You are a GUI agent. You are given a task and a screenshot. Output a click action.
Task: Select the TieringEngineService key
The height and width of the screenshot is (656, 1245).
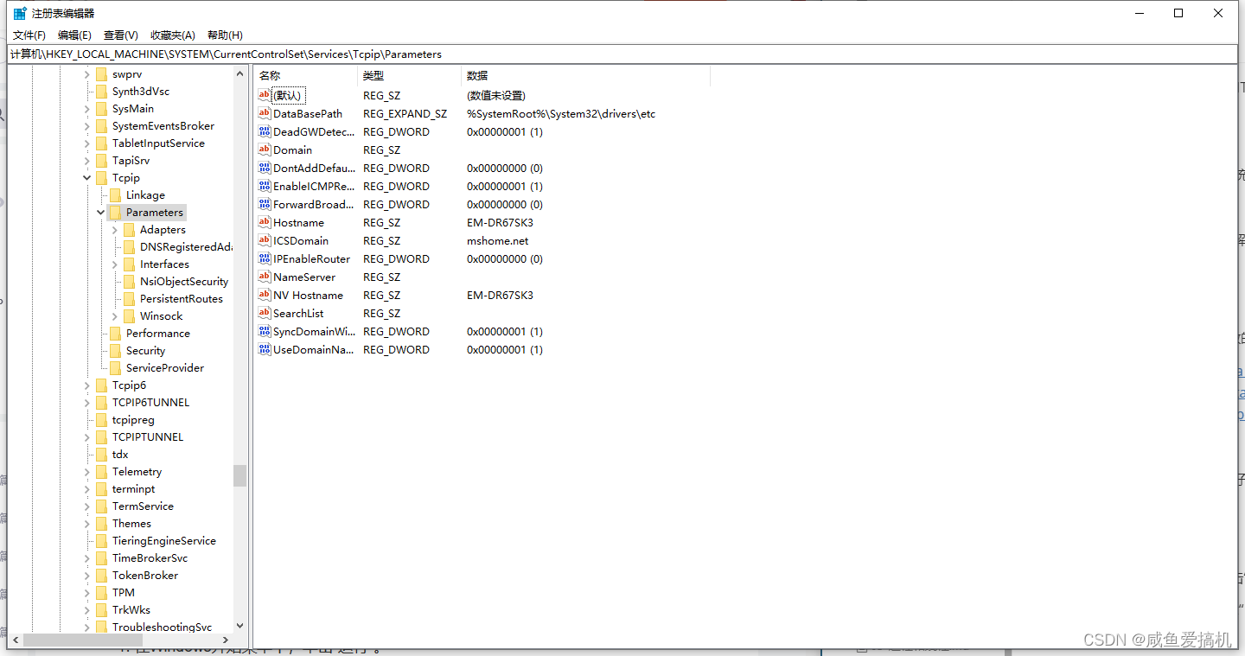[x=164, y=540]
